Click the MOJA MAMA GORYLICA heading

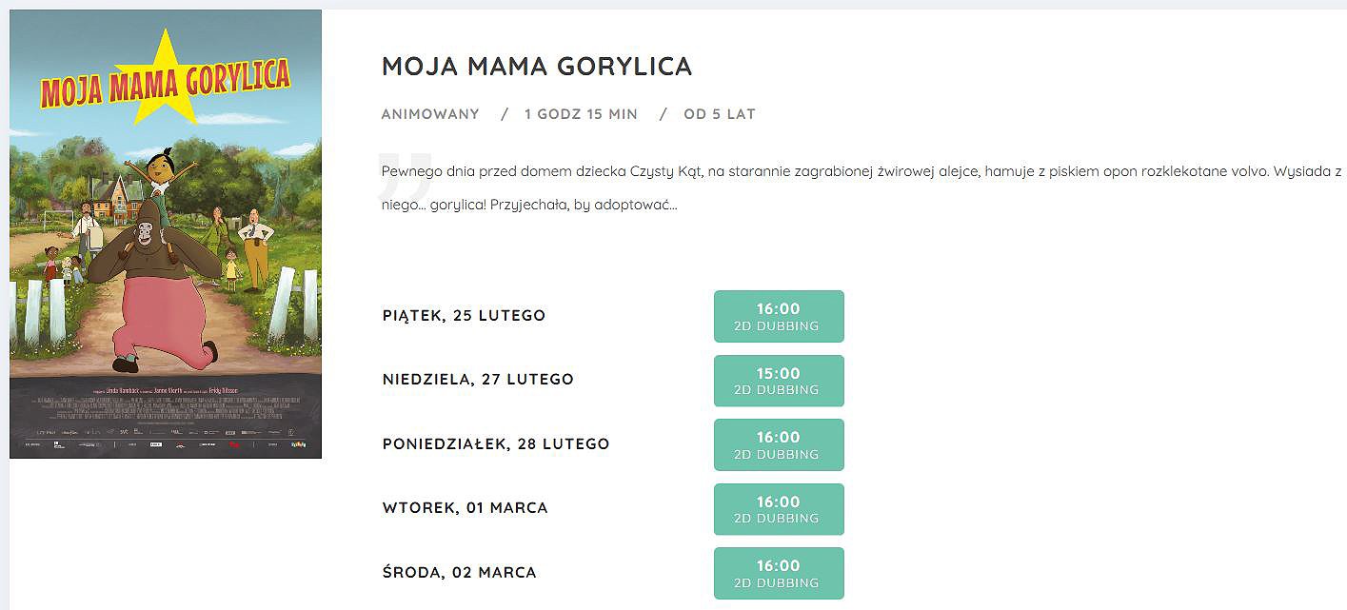[x=537, y=67]
